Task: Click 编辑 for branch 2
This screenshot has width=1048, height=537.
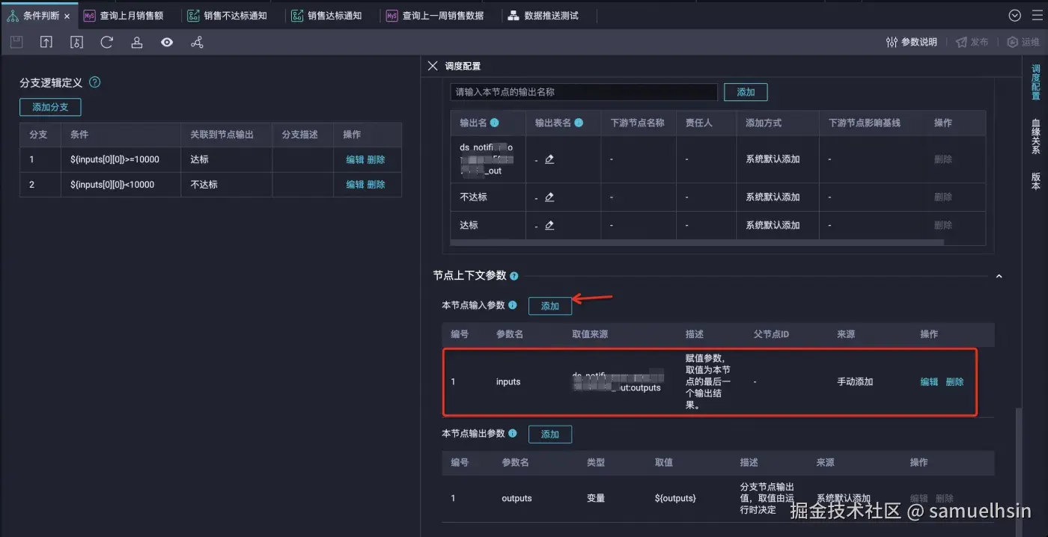Action: pos(355,185)
